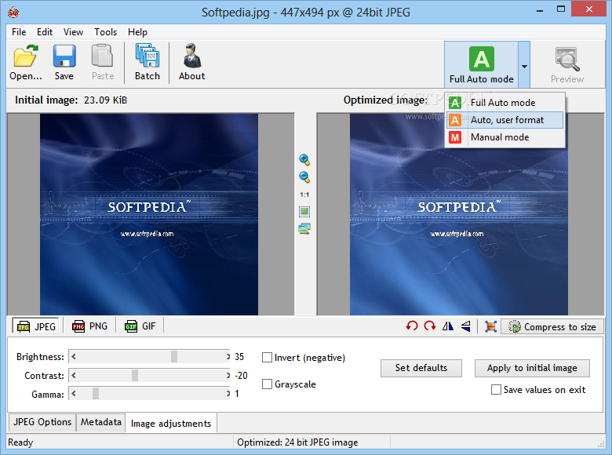Decrease Contrast with the left arrow
Screen dimensions: 612x455
coord(74,375)
